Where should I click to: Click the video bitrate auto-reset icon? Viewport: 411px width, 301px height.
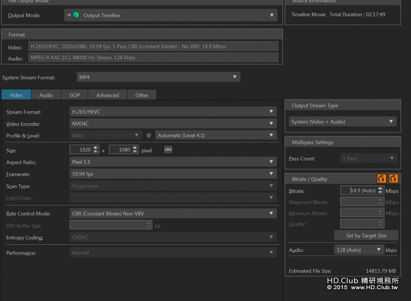click(x=381, y=178)
